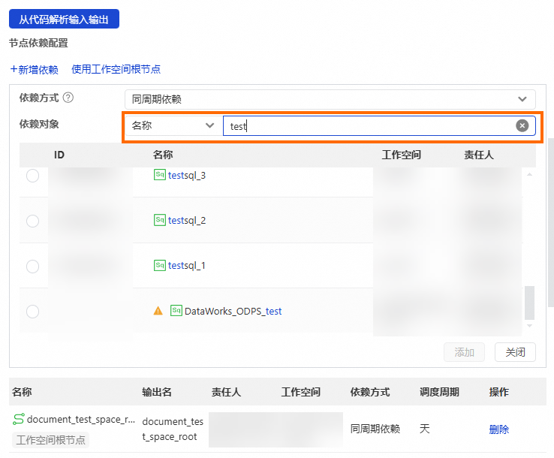The image size is (554, 458).
Task: Click the parse input/output from code button
Action: pos(64,19)
